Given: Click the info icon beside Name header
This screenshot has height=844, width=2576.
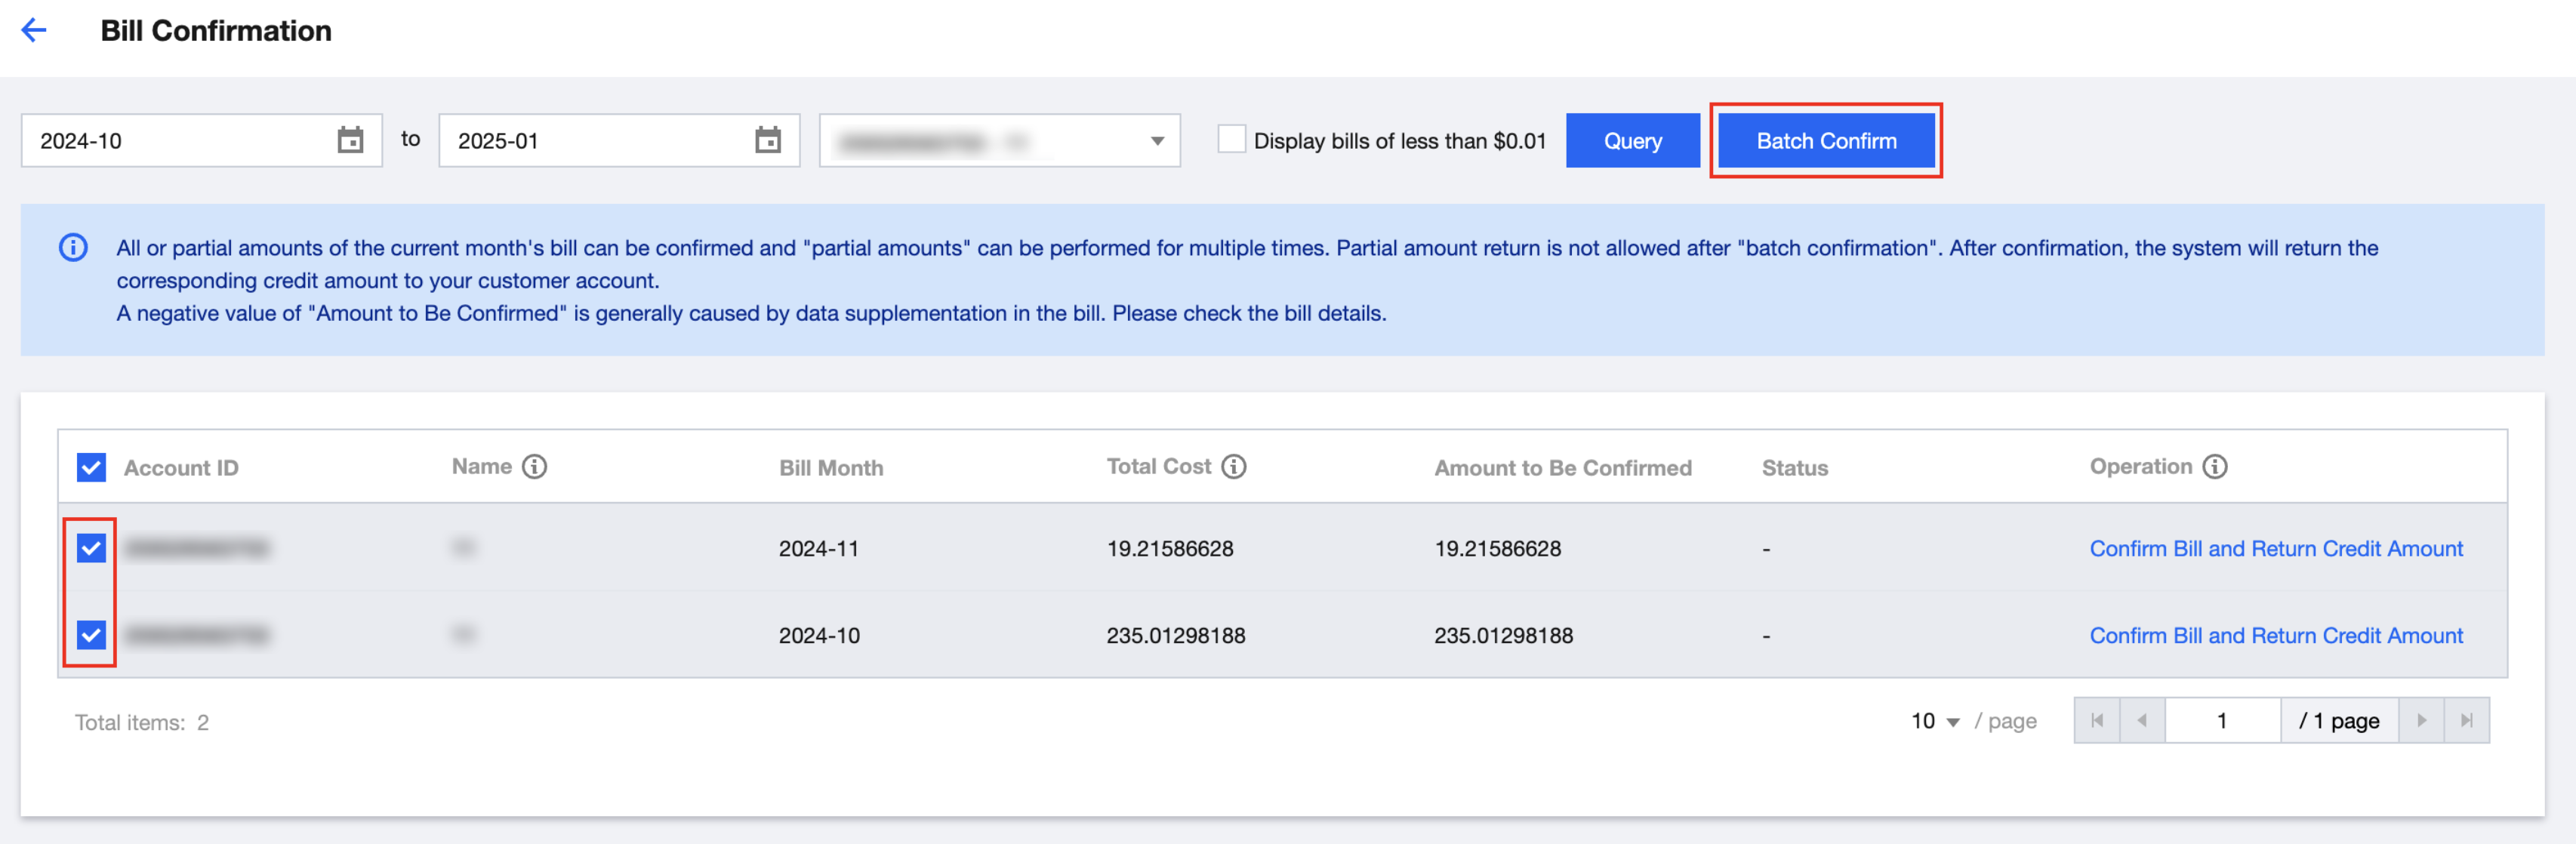Looking at the screenshot, I should [535, 467].
